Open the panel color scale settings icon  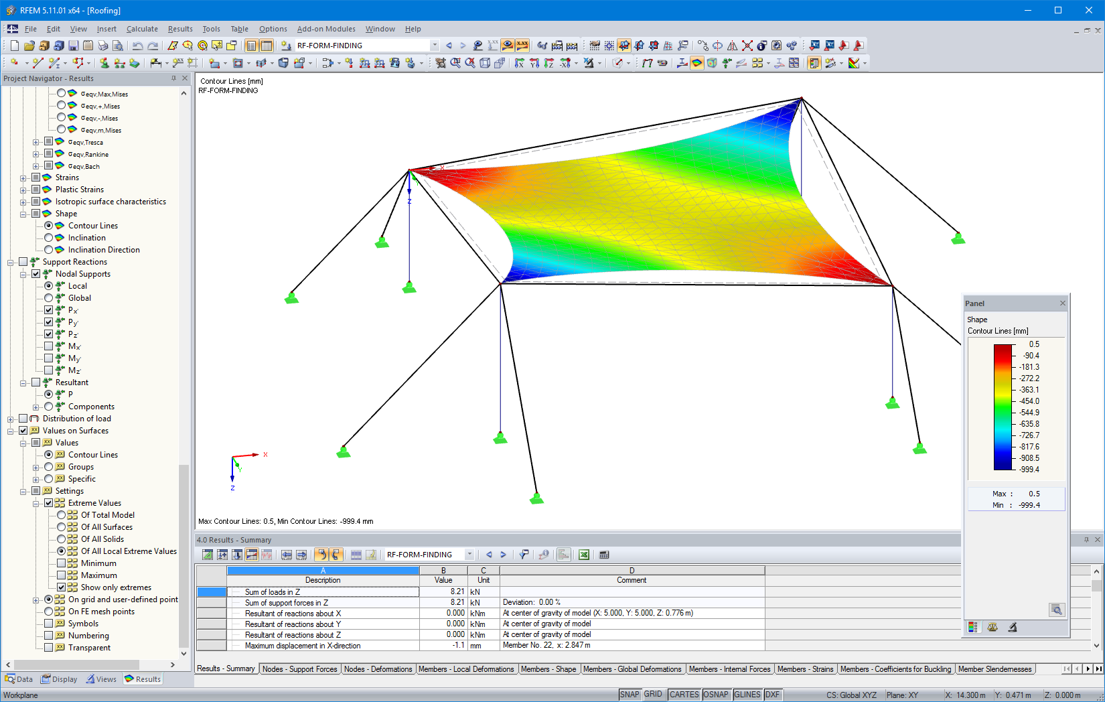click(972, 627)
